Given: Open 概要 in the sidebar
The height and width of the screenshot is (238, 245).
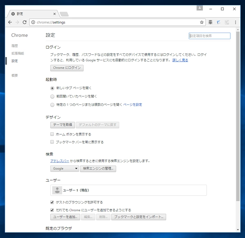Looking at the screenshot, I should [15, 76].
